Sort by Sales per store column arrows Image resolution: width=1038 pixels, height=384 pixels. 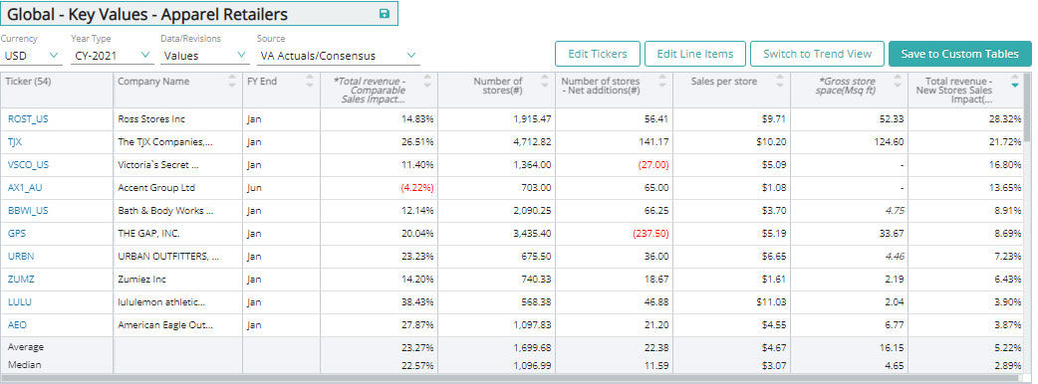[x=780, y=81]
